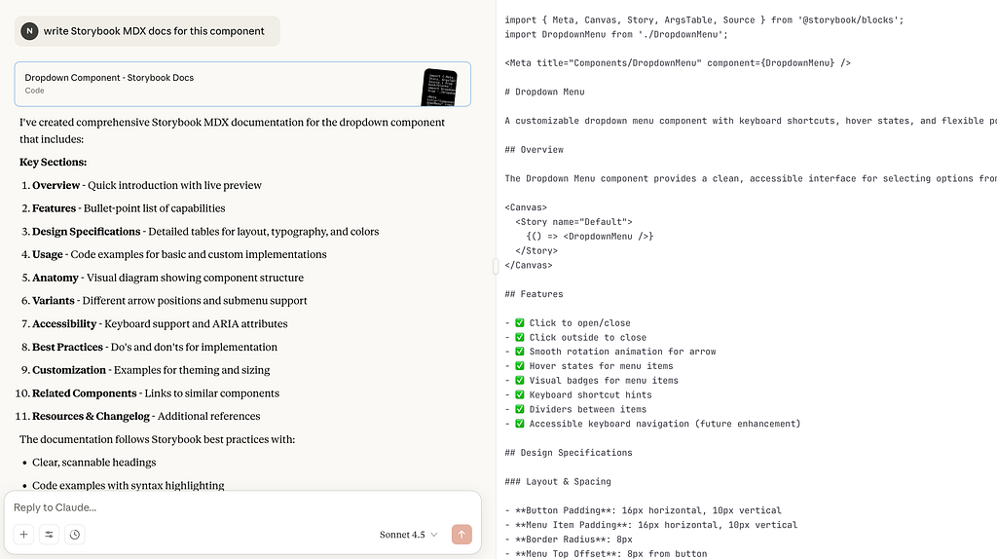Click the clock icon in the reply box
This screenshot has width=997, height=559.
click(x=75, y=534)
